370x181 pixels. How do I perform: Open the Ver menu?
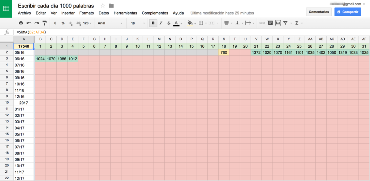[x=53, y=13]
